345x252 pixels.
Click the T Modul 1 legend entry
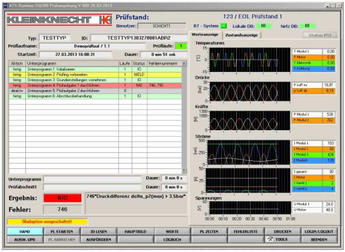click(x=314, y=51)
